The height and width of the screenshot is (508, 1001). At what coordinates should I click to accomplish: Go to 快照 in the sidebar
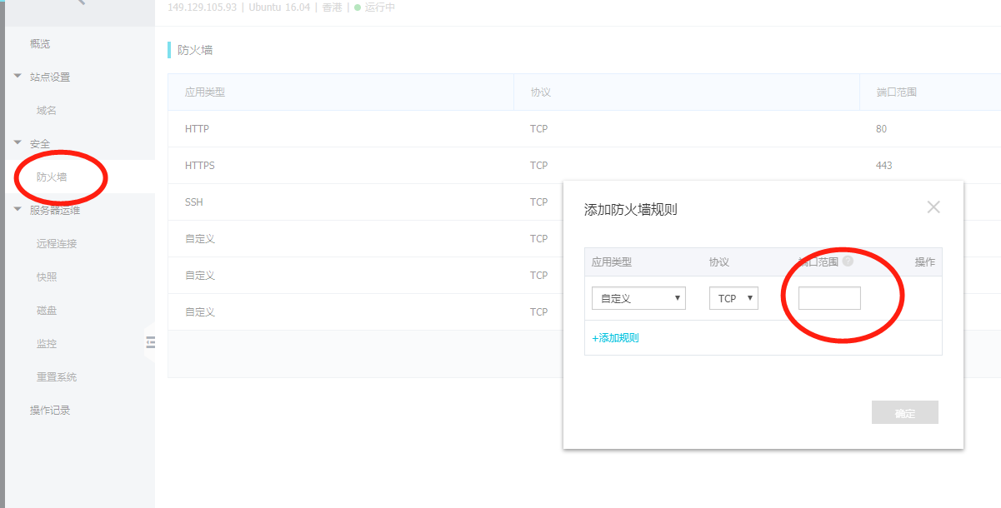[x=47, y=276]
